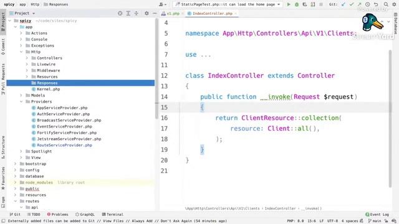Image resolution: width=399 pixels, height=224 pixels.
Task: Open the Terminal bottom tab
Action: click(112, 214)
